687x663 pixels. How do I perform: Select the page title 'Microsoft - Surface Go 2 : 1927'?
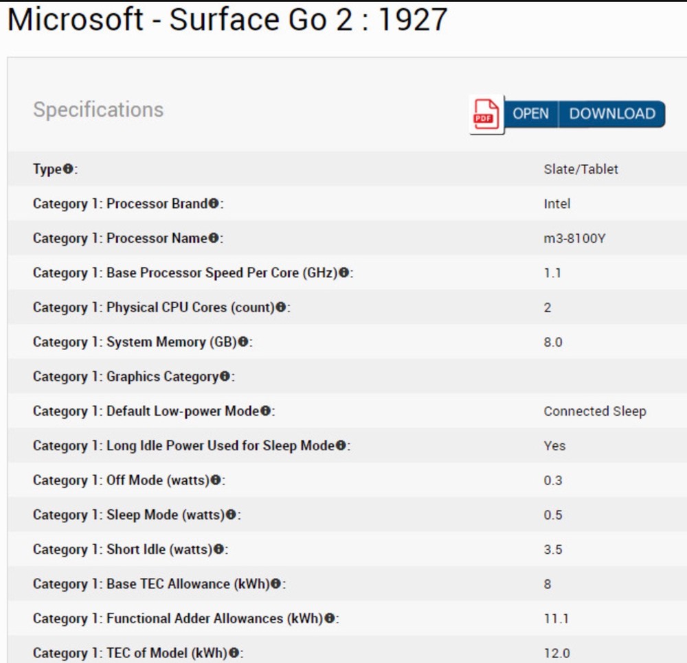(227, 20)
